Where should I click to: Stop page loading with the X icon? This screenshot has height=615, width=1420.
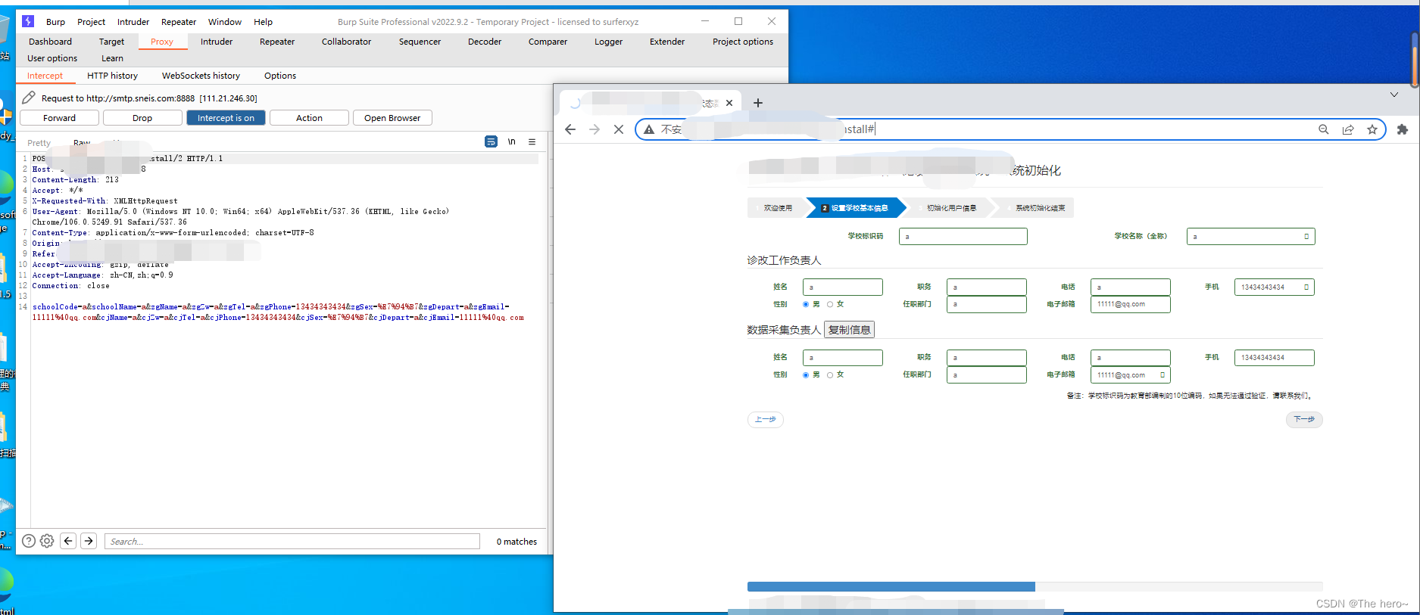point(619,129)
